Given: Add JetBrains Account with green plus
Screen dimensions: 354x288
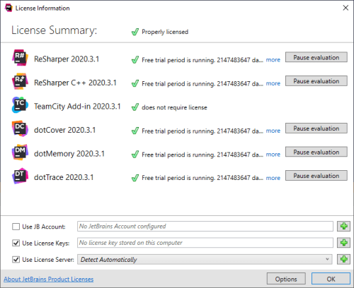Looking at the screenshot, I should tap(343, 227).
